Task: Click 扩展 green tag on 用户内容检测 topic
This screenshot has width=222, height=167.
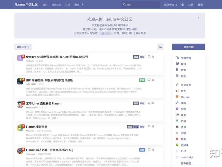Action: click(x=142, y=80)
